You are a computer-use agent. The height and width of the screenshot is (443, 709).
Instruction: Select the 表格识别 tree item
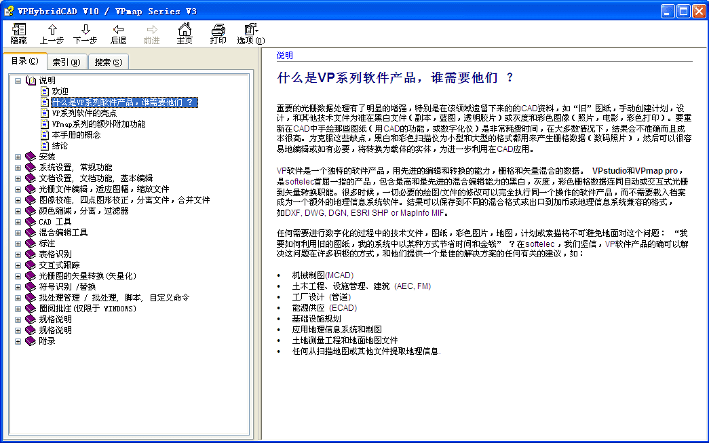[x=55, y=254]
